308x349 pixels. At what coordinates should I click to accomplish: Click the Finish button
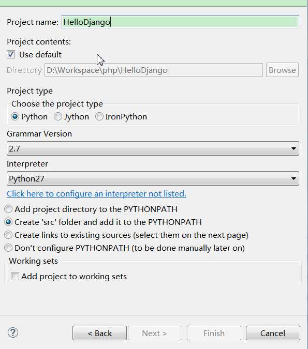214,333
